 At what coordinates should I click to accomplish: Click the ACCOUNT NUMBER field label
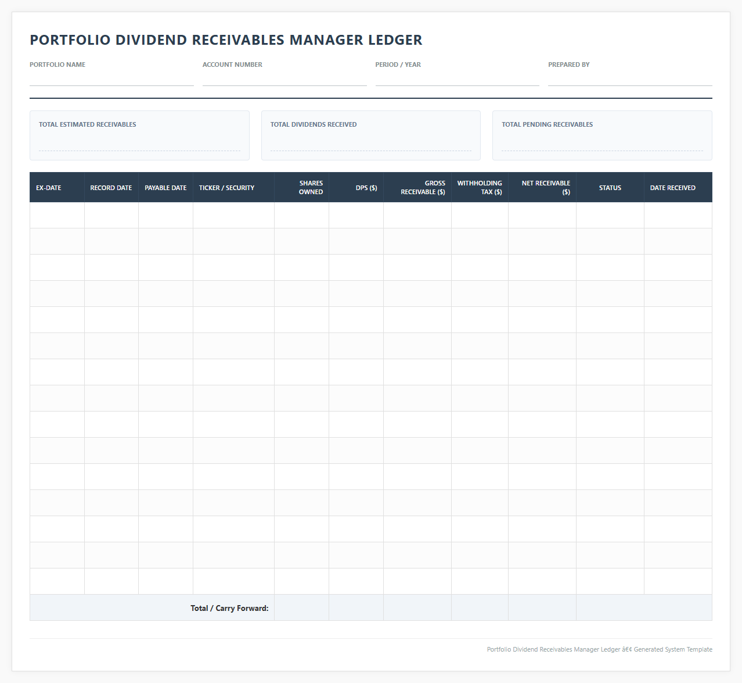coord(232,65)
